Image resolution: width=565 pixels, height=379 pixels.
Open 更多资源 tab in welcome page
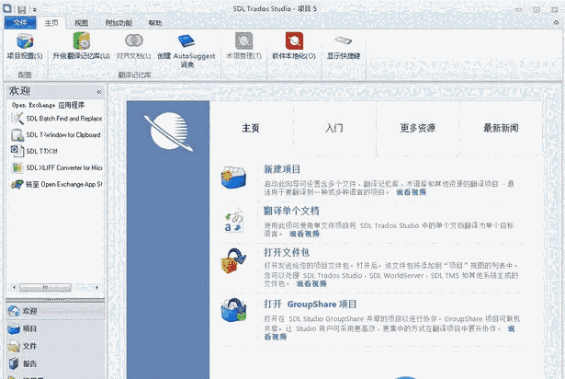418,128
